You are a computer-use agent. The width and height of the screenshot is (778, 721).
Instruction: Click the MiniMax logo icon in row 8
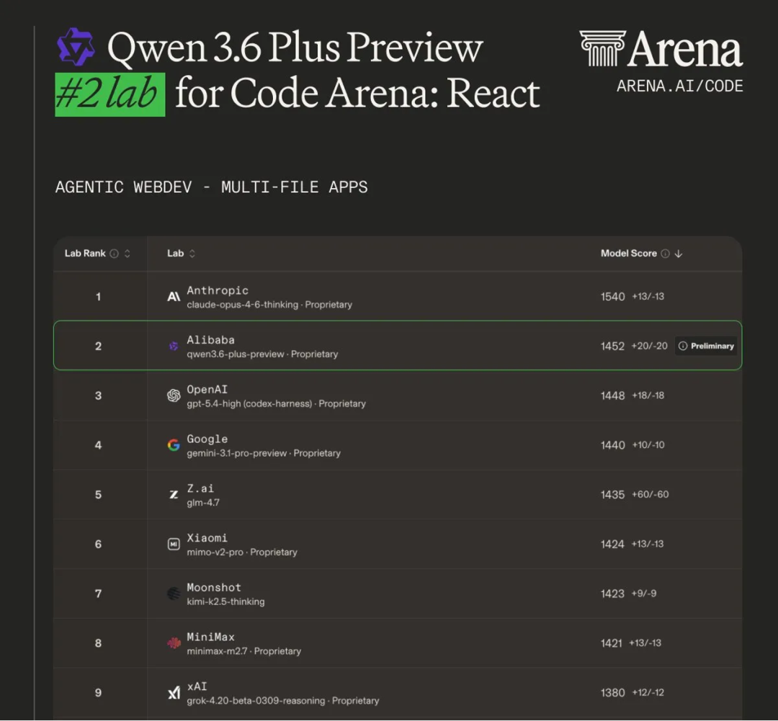(174, 643)
